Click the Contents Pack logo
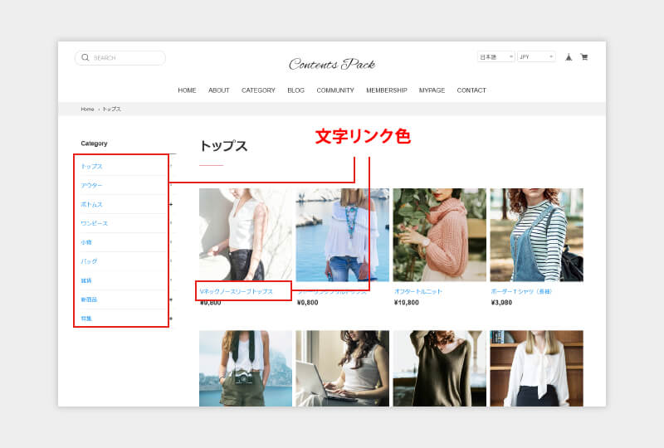Viewport: 664px width, 448px height. (332, 64)
